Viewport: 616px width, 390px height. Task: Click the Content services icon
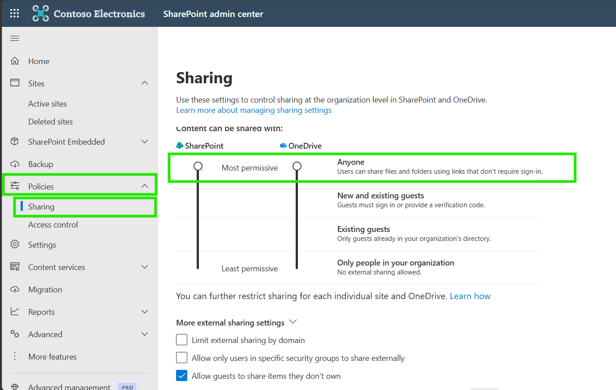click(x=15, y=267)
